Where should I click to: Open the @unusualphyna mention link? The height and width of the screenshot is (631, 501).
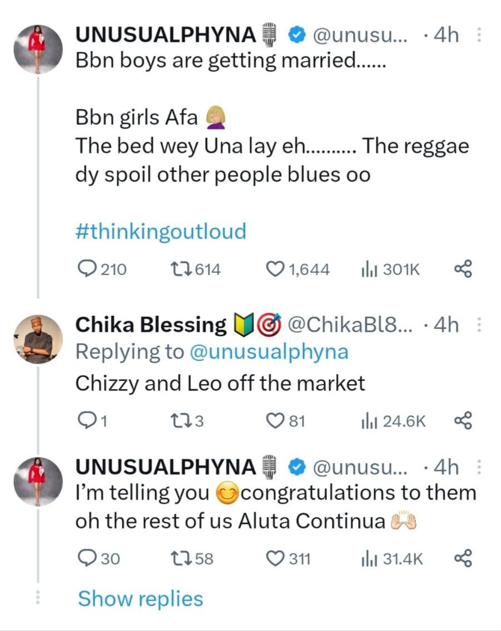pos(269,352)
